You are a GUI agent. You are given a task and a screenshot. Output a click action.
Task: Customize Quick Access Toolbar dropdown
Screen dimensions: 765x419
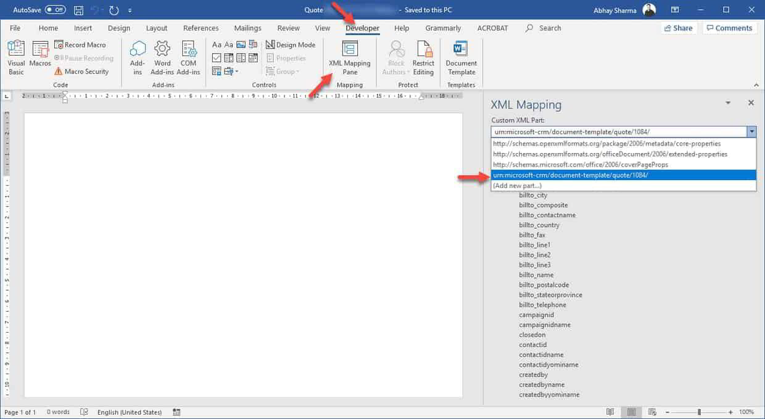click(130, 11)
